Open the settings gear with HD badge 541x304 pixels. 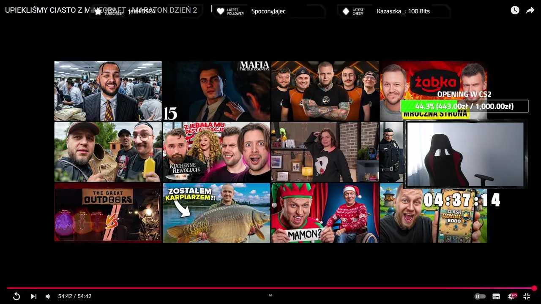coord(512,296)
